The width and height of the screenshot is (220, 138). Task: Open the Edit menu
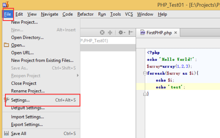click(19, 14)
